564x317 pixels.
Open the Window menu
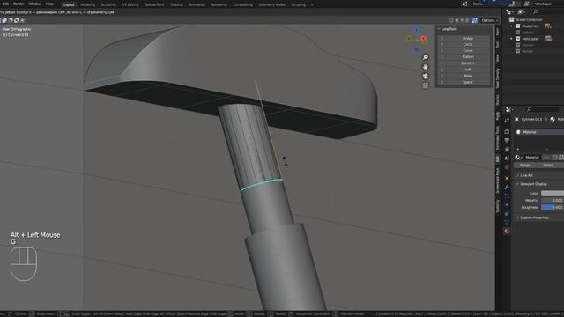(x=34, y=4)
